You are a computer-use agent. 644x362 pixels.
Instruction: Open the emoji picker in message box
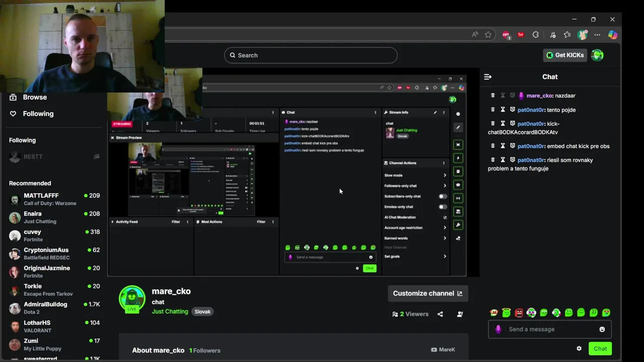click(x=602, y=329)
